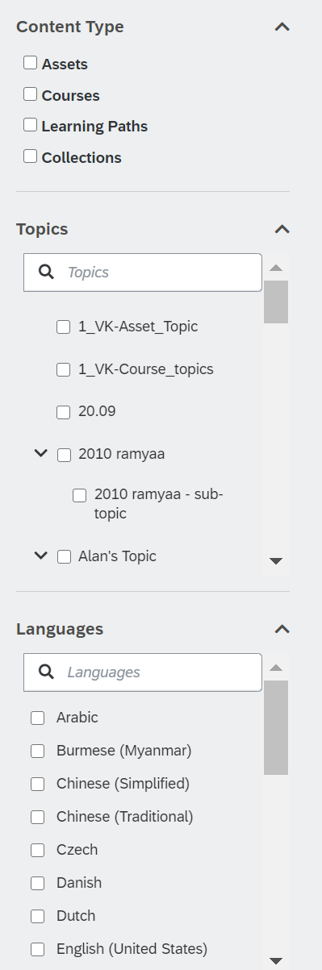This screenshot has width=322, height=970.
Task: Click the Topics list scroll-down arrow
Action: [x=276, y=561]
